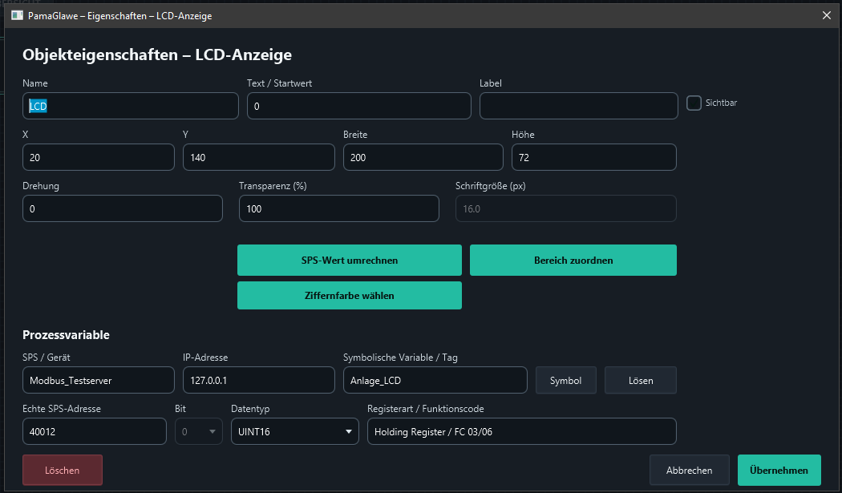Viewport: 842px width, 493px height.
Task: Toggle the Sichtbar checkbox
Action: (x=694, y=103)
